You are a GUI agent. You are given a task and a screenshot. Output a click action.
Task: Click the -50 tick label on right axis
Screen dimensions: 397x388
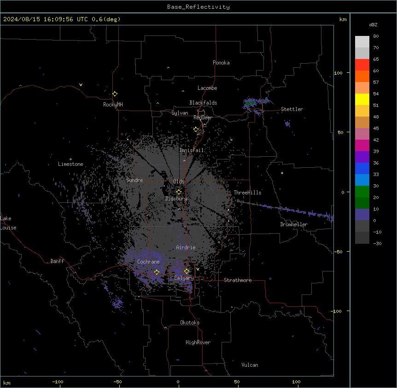pos(338,252)
